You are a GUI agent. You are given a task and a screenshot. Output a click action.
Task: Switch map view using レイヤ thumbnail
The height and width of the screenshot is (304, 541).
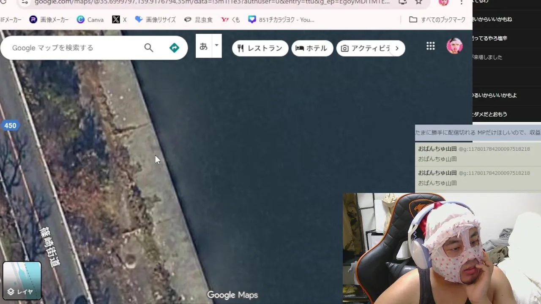22,281
